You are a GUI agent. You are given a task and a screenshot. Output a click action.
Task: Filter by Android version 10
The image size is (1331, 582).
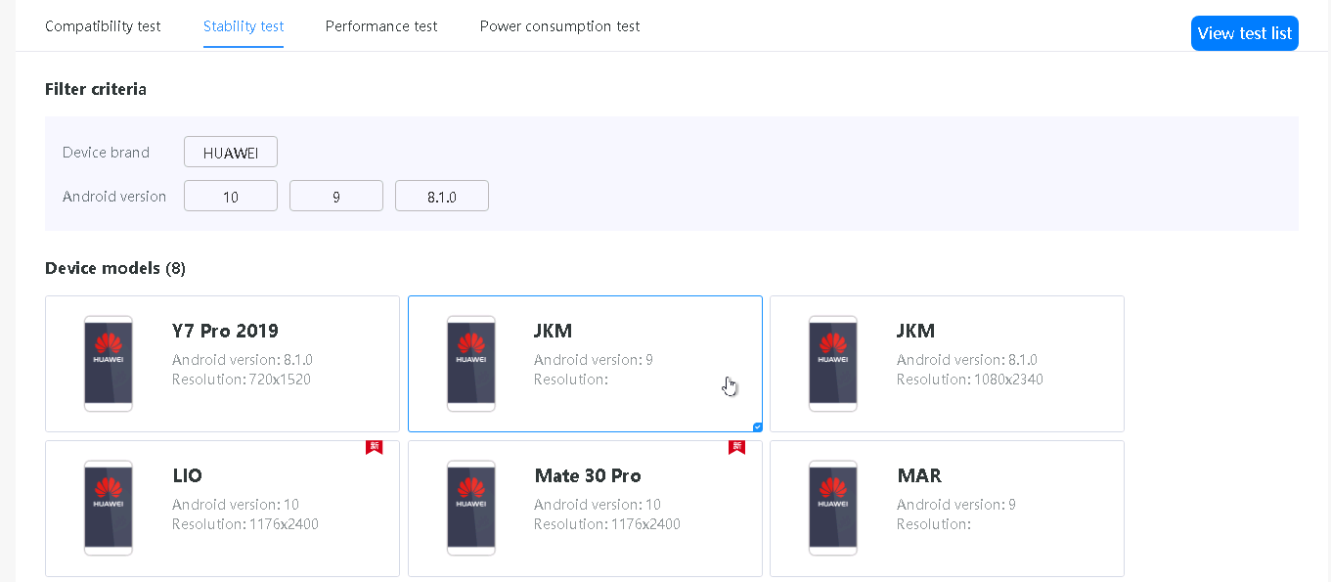(x=231, y=196)
